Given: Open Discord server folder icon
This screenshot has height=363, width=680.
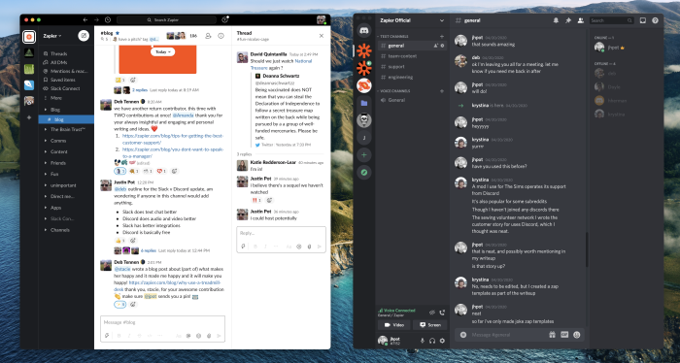Looking at the screenshot, I should 364,103.
